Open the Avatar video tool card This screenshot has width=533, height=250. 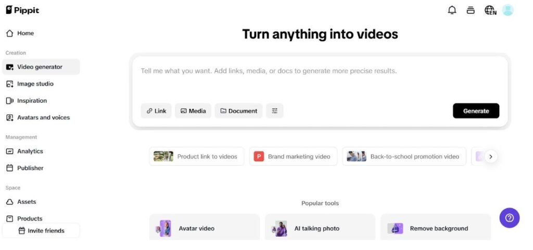point(204,228)
